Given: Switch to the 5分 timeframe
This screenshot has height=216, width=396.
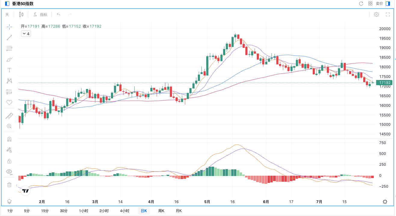Looking at the screenshot, I should click(27, 211).
